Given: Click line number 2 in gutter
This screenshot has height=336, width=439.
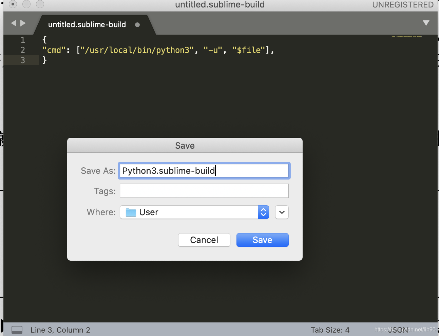Looking at the screenshot, I should 23,50.
